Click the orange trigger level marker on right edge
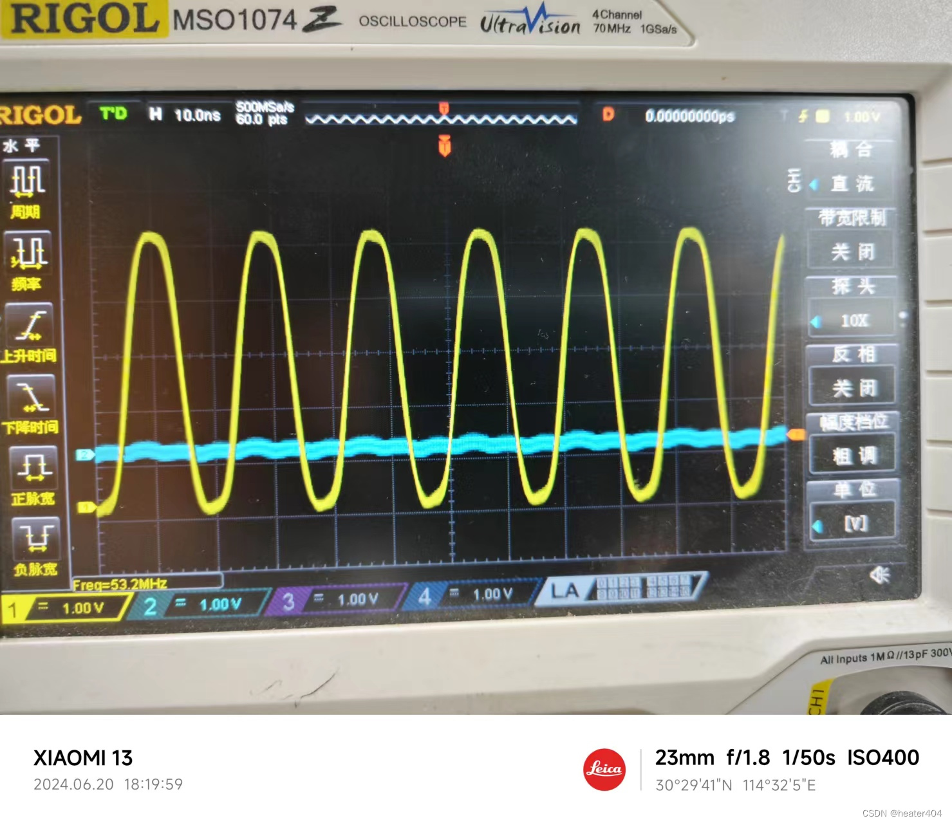The width and height of the screenshot is (952, 823). [797, 435]
